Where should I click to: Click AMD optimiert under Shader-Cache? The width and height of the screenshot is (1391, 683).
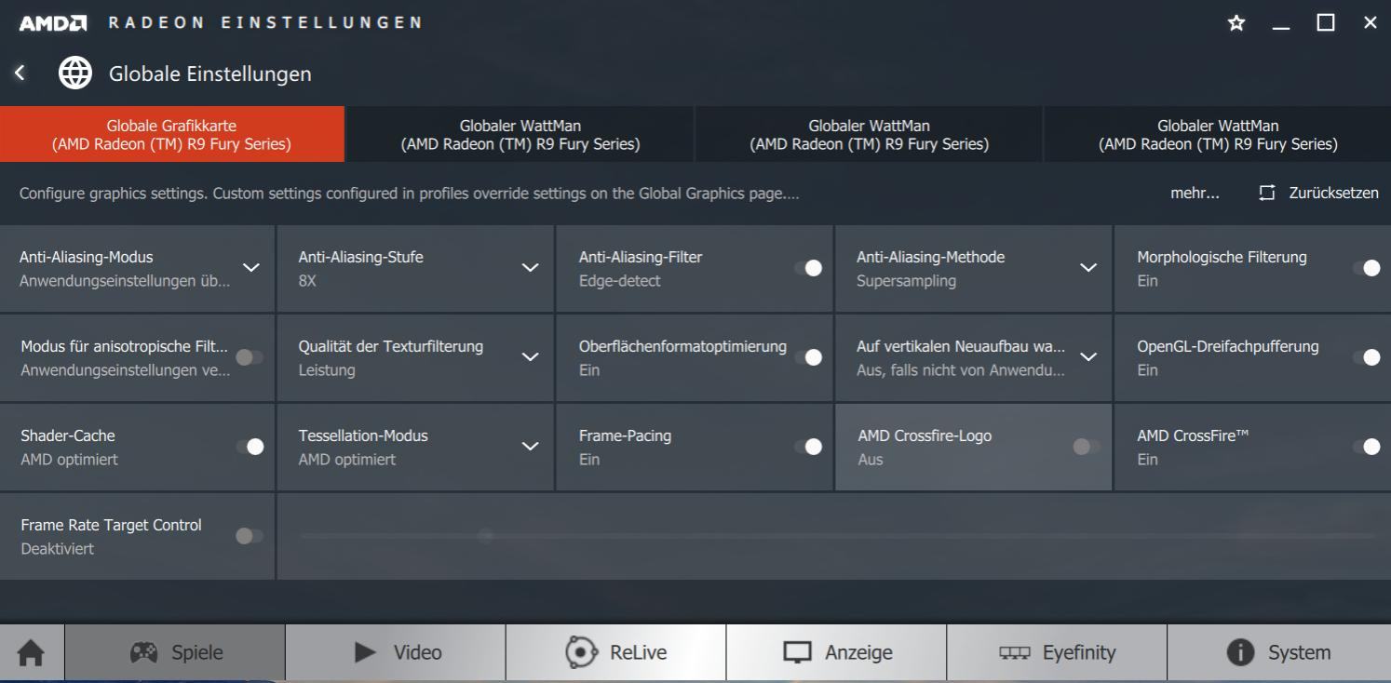(x=69, y=460)
